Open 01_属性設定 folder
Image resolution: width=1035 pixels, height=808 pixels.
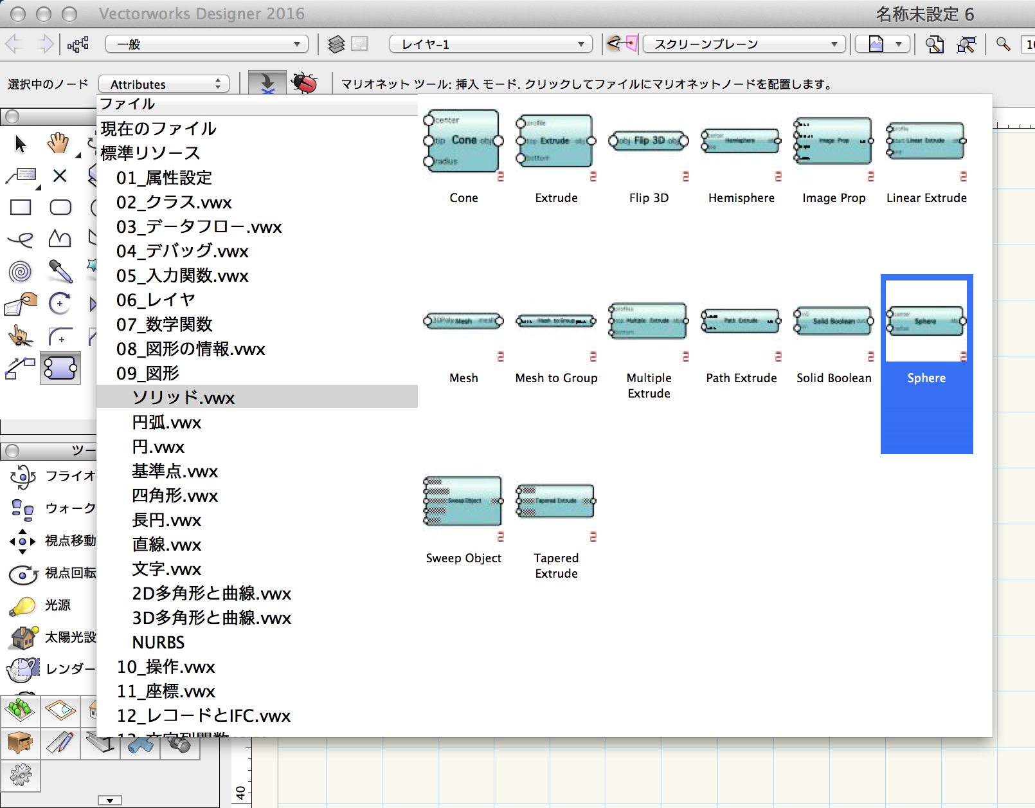164,178
